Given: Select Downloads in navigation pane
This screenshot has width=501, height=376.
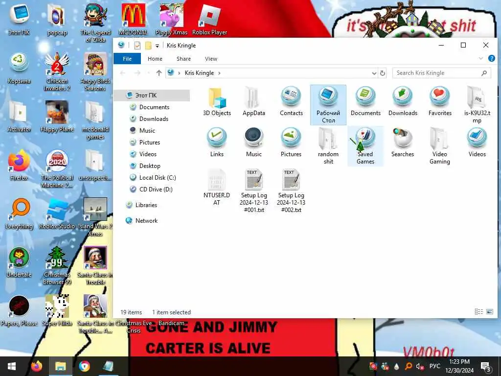Looking at the screenshot, I should 153,119.
